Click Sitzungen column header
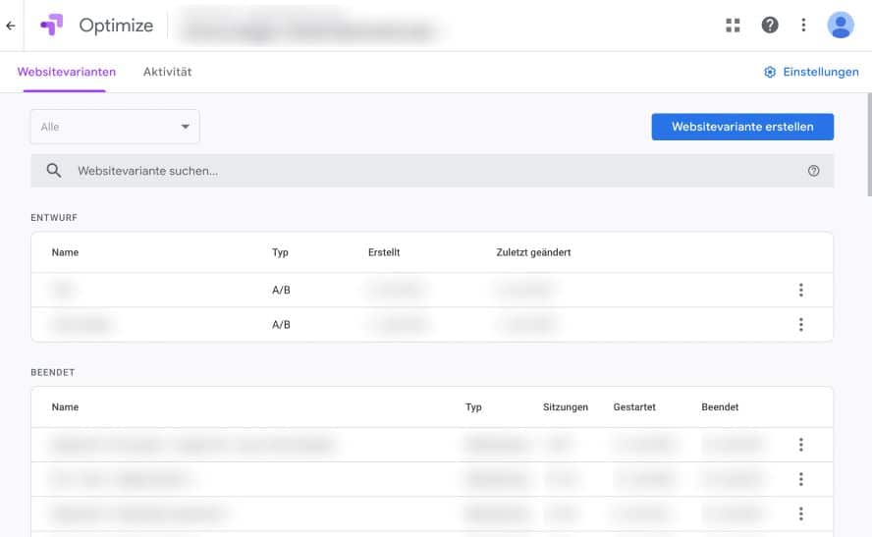 (x=566, y=406)
